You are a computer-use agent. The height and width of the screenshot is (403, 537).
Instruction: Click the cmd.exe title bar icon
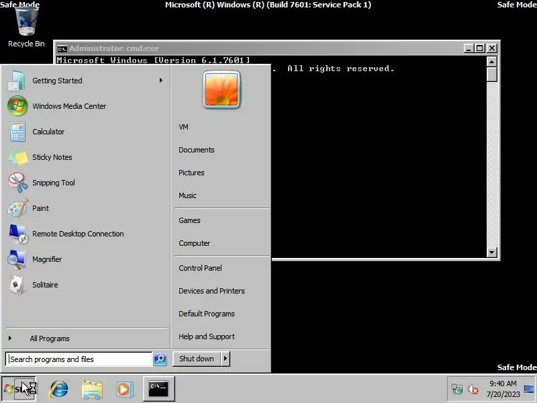click(x=62, y=48)
